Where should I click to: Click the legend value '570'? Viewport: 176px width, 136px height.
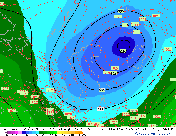(x=65, y=135)
